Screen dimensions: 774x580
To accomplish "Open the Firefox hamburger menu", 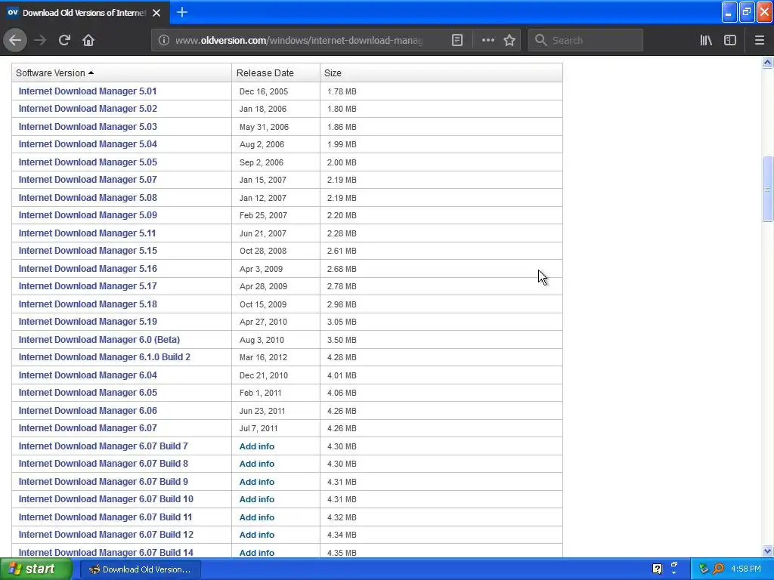I will 760,40.
